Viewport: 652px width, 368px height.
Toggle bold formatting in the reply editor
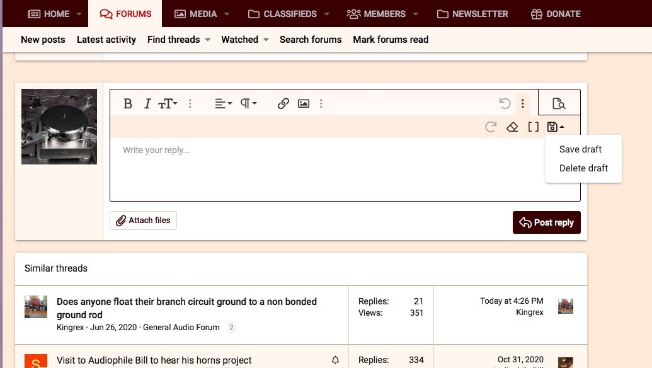(x=128, y=104)
